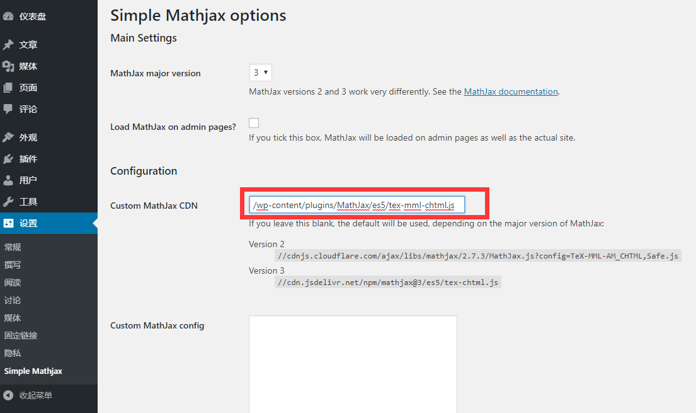Go to 常规 general settings
Image resolution: width=696 pixels, height=413 pixels.
[13, 247]
